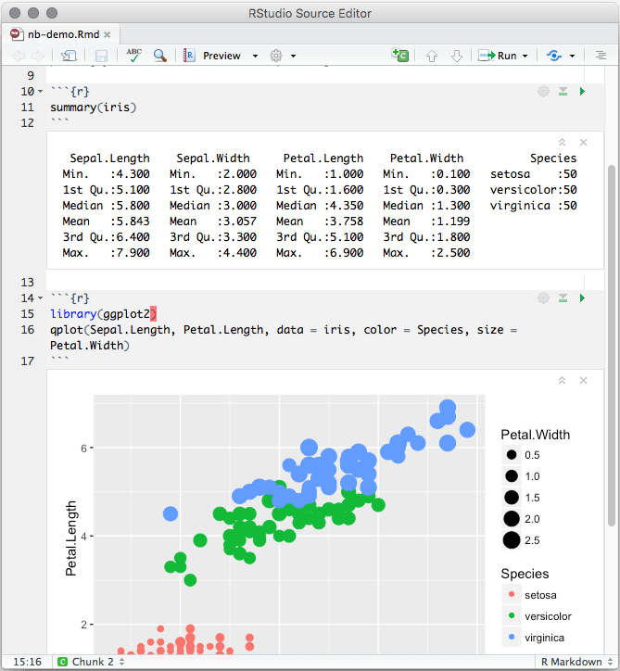
Task: Collapse chunk at line 10
Action: (x=40, y=92)
